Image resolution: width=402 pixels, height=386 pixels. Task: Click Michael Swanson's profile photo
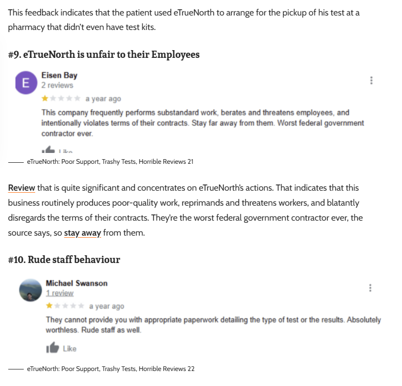[30, 290]
